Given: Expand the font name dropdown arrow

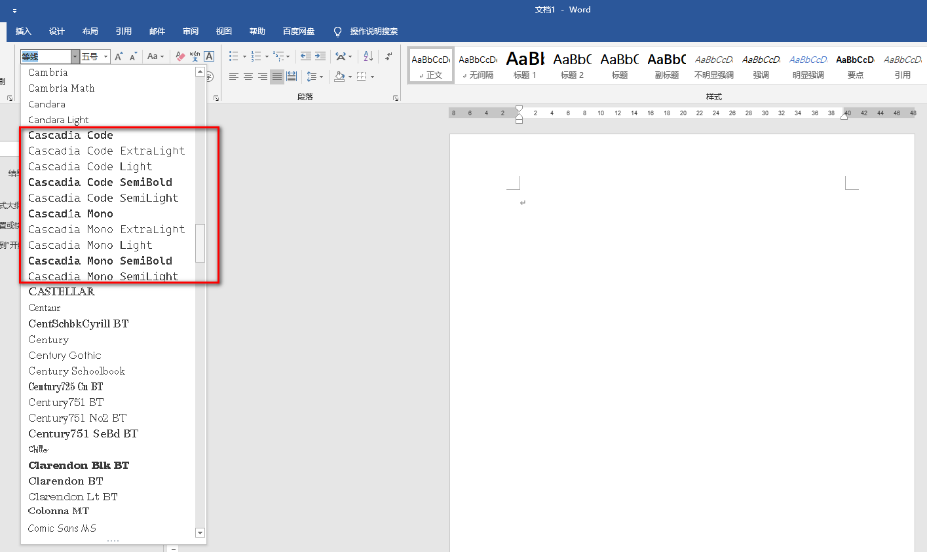Looking at the screenshot, I should click(75, 56).
